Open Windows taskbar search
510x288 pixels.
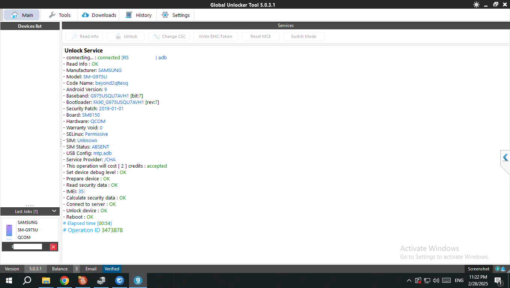[x=27, y=280]
